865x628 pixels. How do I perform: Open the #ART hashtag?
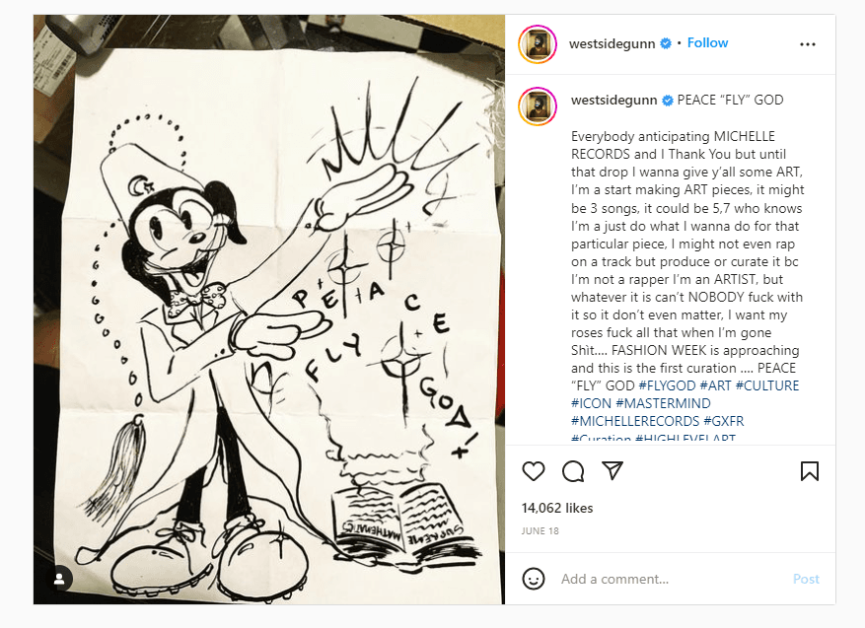click(715, 385)
